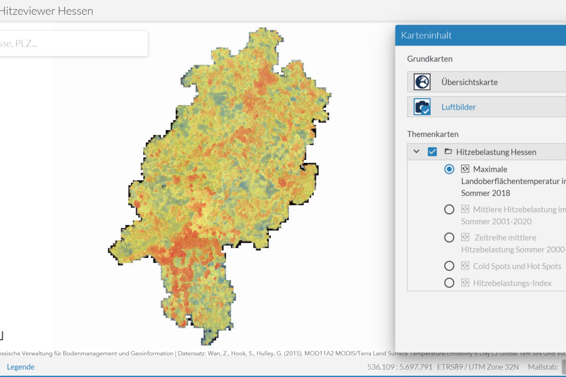Click the layer icon beside Maximale
Image resolution: width=566 pixels, height=377 pixels.
tap(465, 168)
